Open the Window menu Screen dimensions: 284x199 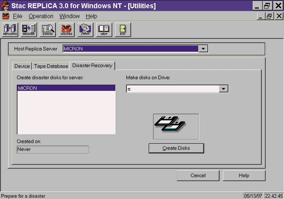tap(70, 16)
